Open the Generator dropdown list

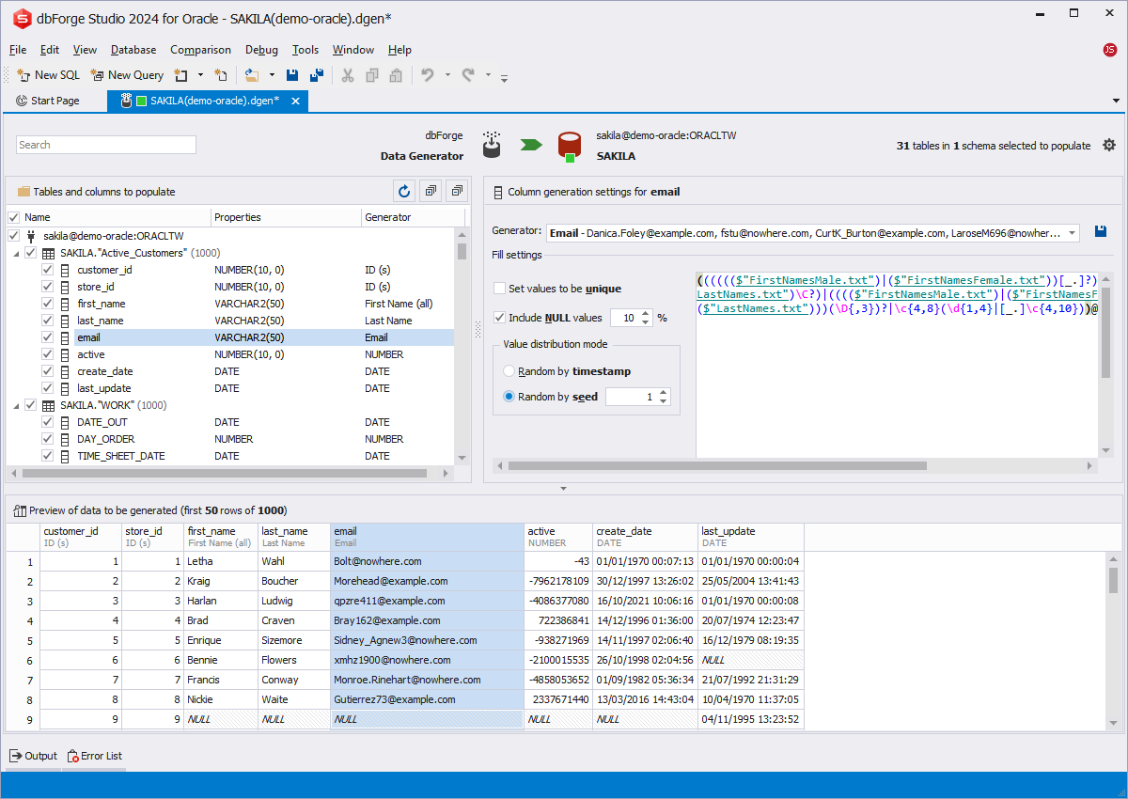pyautogui.click(x=1073, y=232)
